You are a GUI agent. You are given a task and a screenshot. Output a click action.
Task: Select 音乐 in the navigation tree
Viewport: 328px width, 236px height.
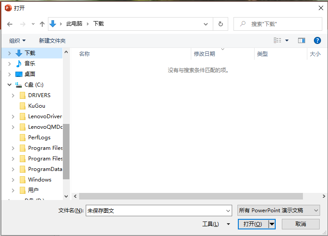30,64
